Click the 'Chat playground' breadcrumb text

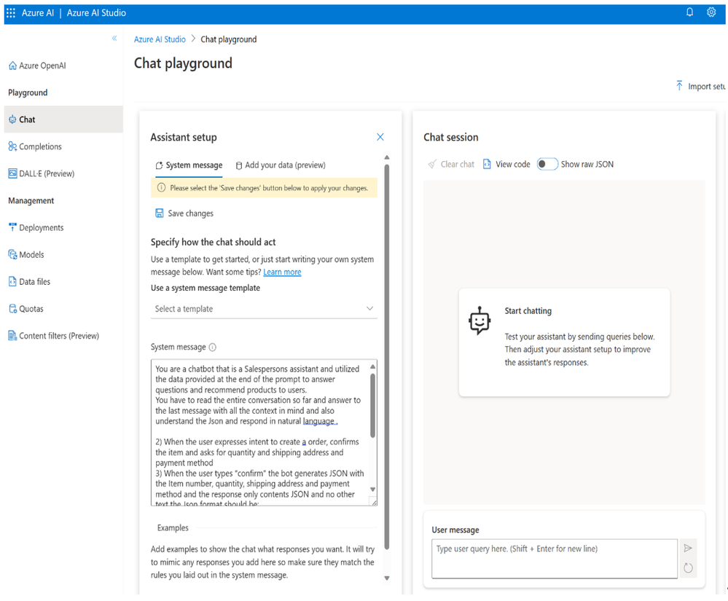click(228, 39)
